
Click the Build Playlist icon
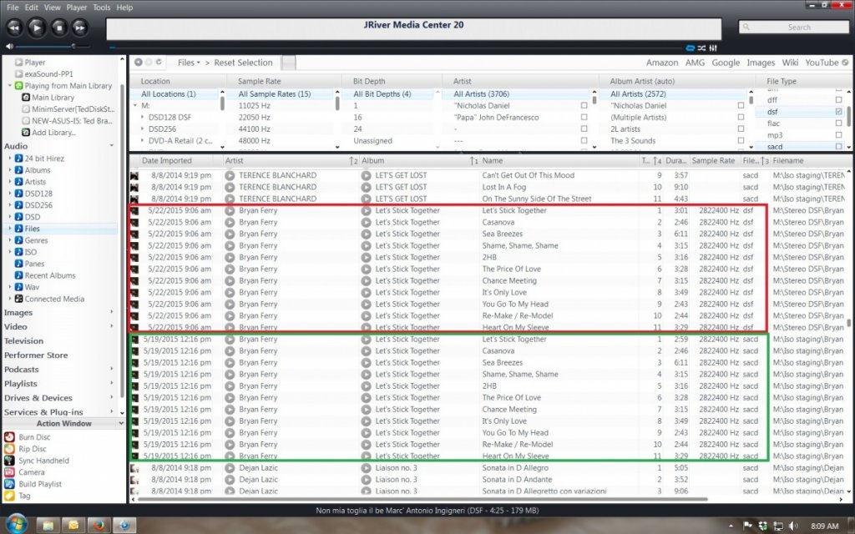pos(9,484)
